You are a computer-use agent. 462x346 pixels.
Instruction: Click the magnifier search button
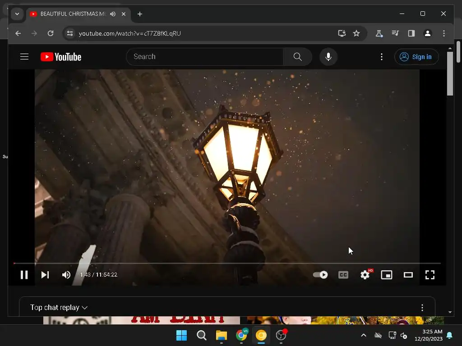pyautogui.click(x=298, y=56)
